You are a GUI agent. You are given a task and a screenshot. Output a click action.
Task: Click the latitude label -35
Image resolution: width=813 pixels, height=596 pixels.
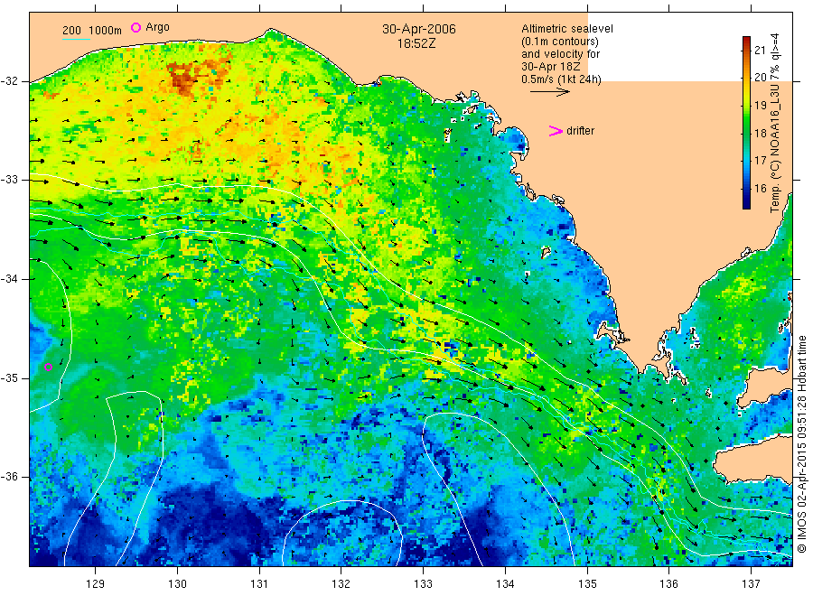[10, 377]
